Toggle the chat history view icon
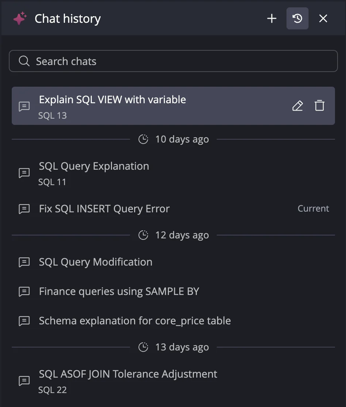This screenshot has width=346, height=407. 297,18
